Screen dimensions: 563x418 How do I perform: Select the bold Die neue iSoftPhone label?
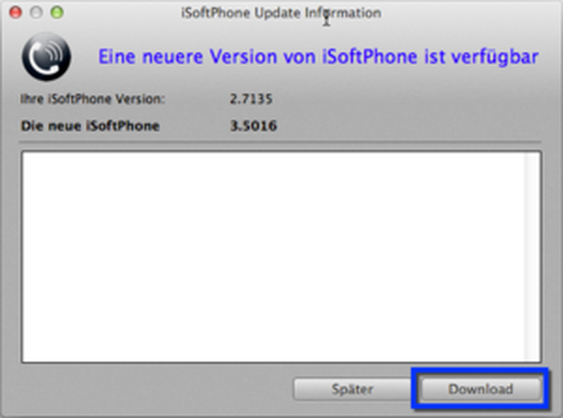(x=90, y=126)
